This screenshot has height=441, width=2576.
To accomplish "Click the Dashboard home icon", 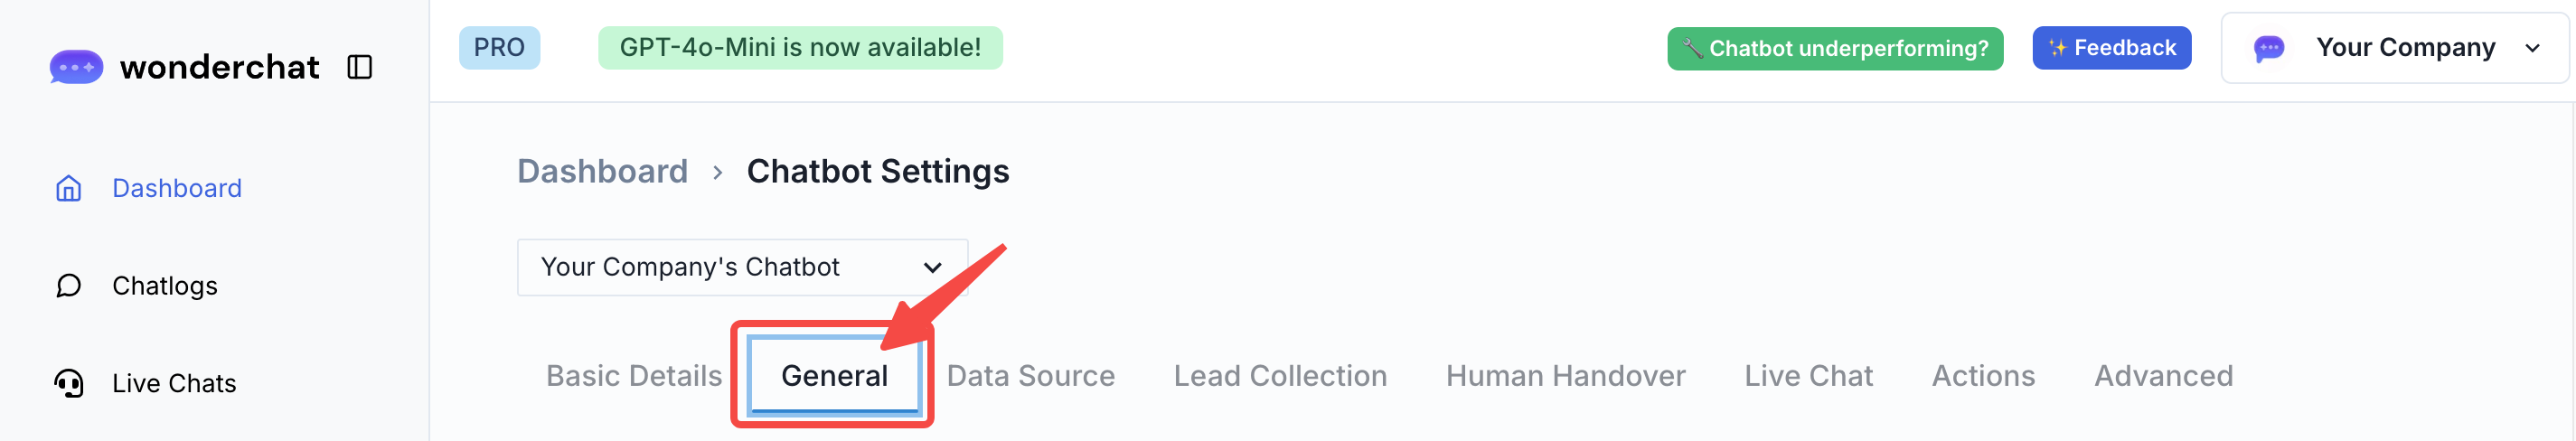I will 68,188.
